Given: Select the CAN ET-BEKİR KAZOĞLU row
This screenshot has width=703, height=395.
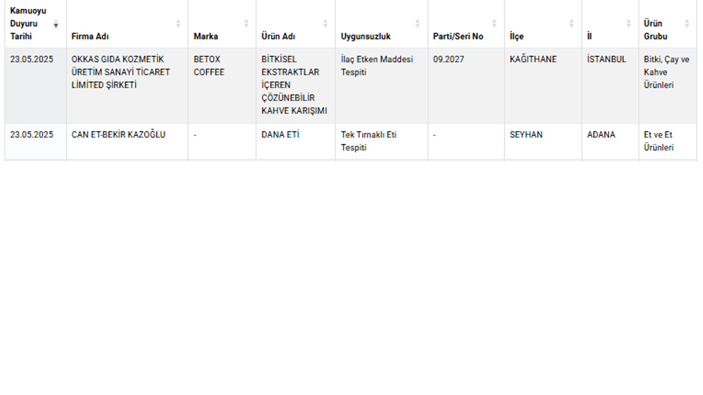Looking at the screenshot, I should coord(350,142).
